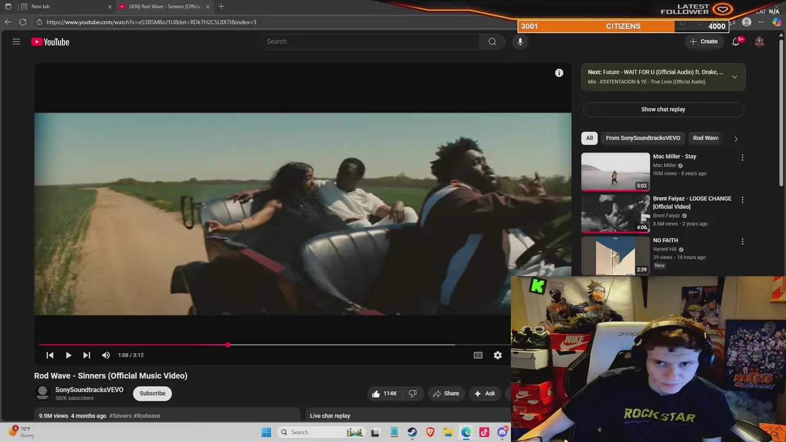
Task: Dislike the Rod Wave video
Action: pos(413,394)
